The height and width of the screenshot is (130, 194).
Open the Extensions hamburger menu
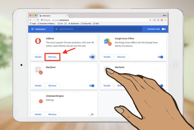point(32,29)
